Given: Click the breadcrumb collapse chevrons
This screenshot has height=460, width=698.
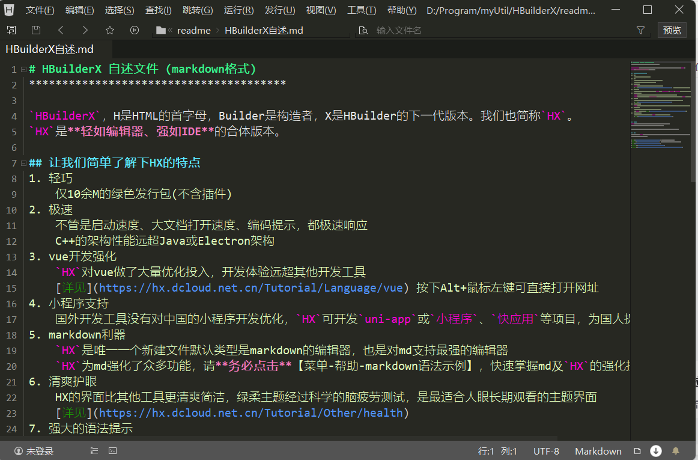Looking at the screenshot, I should coord(170,30).
